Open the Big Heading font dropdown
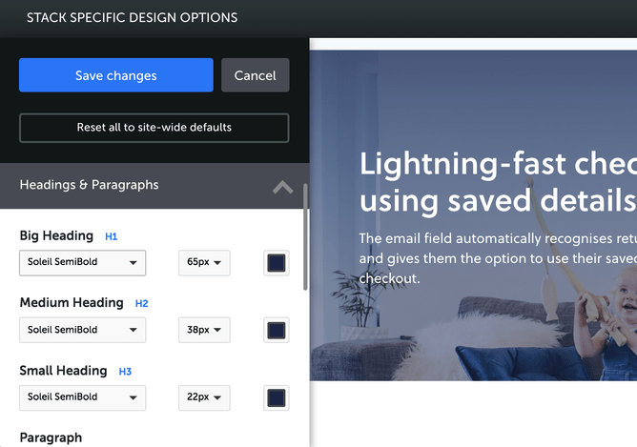This screenshot has width=637, height=447. point(82,263)
